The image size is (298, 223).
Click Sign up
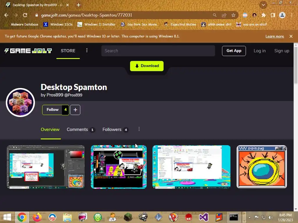(282, 51)
